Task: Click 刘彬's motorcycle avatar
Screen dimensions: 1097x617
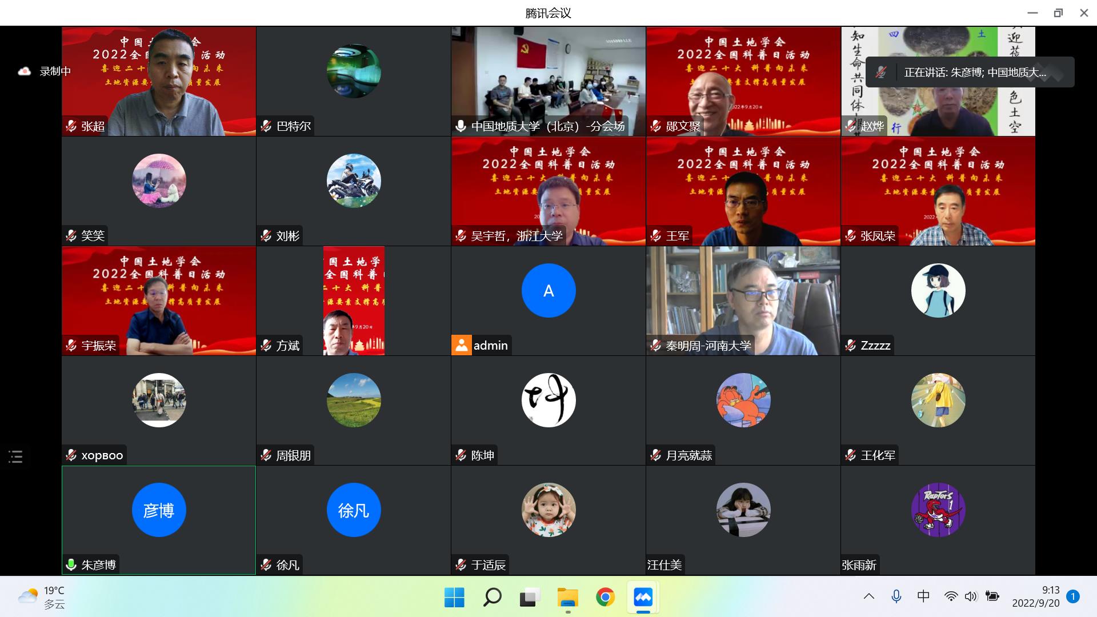Action: click(354, 181)
